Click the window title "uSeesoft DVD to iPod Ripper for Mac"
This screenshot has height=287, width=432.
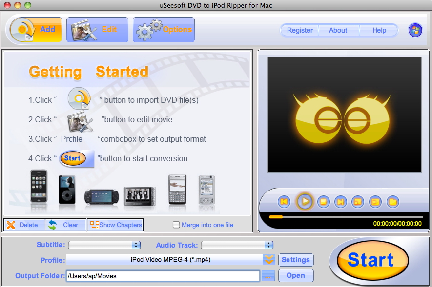(216, 5)
